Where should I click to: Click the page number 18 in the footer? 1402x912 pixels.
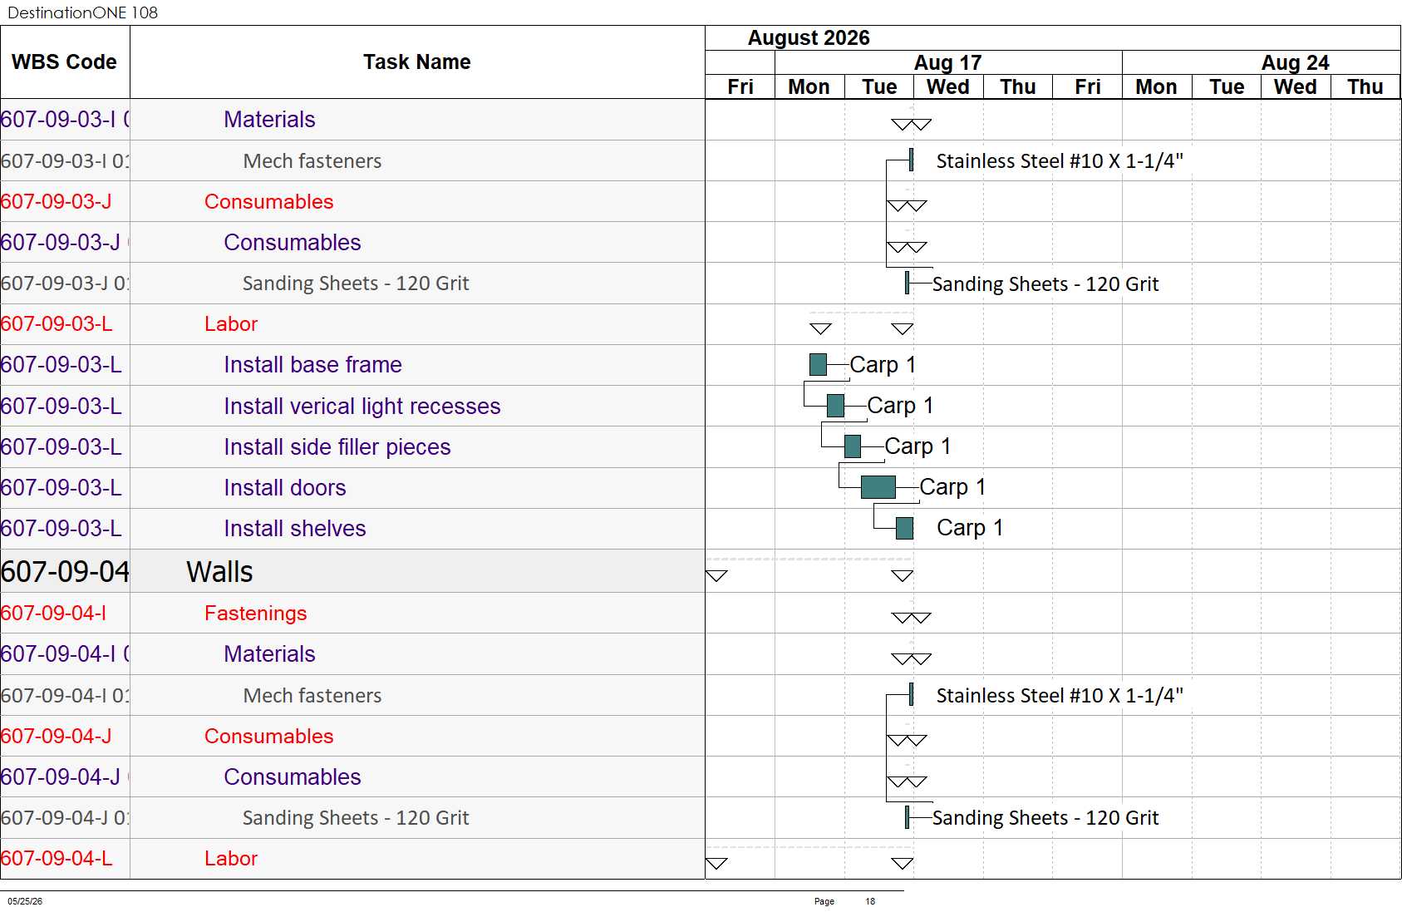click(x=870, y=901)
